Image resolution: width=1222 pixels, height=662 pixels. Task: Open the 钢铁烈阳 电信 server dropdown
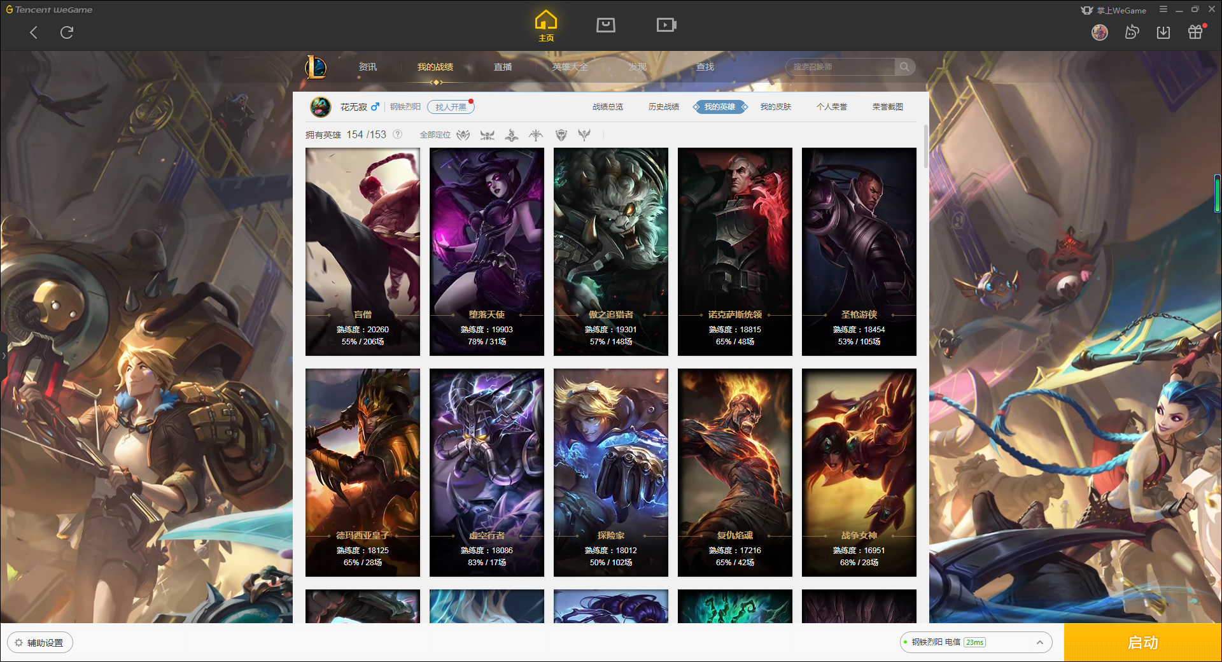tap(976, 642)
